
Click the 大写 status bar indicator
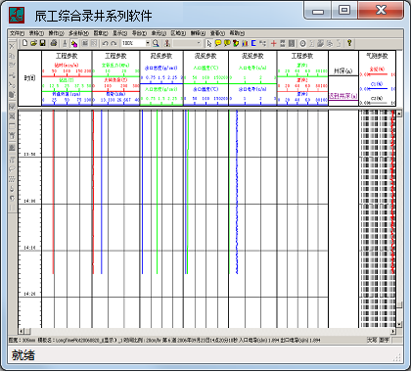coord(372,340)
